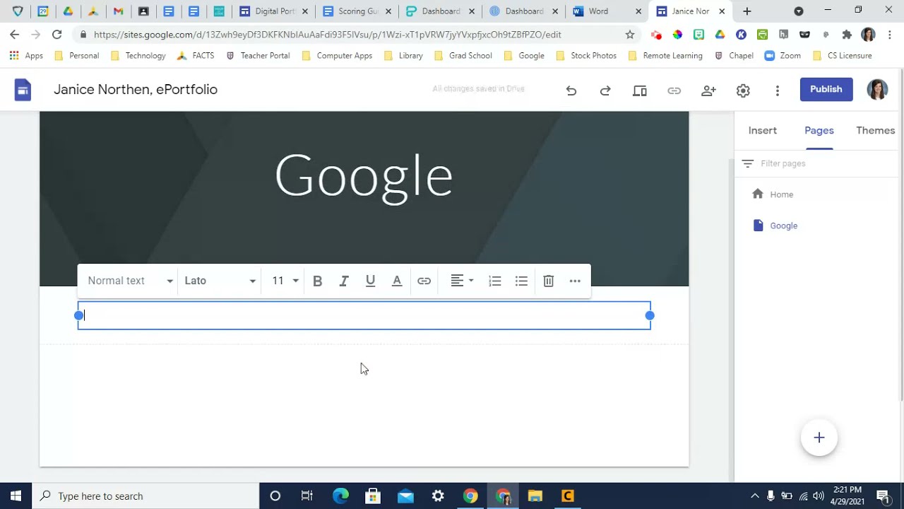Open the Chrome three-dot menu
904x509 pixels.
click(890, 34)
